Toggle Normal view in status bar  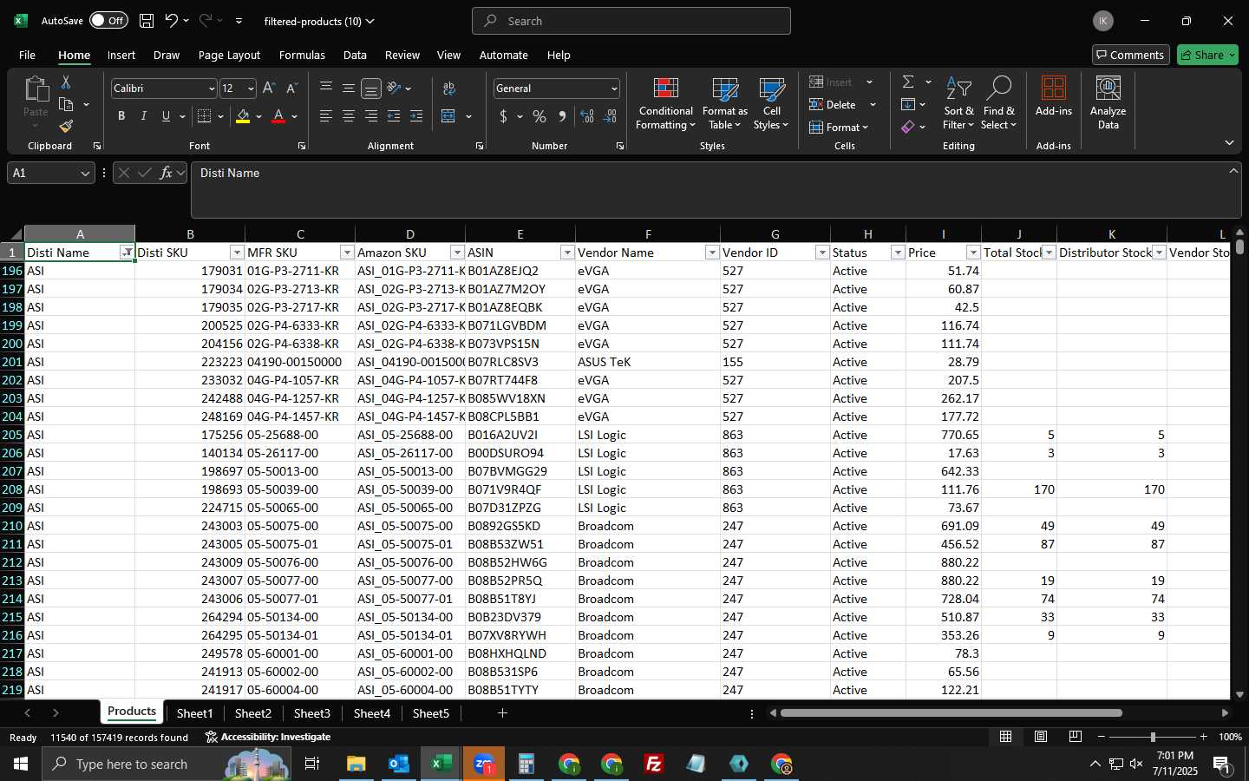[x=1006, y=737]
